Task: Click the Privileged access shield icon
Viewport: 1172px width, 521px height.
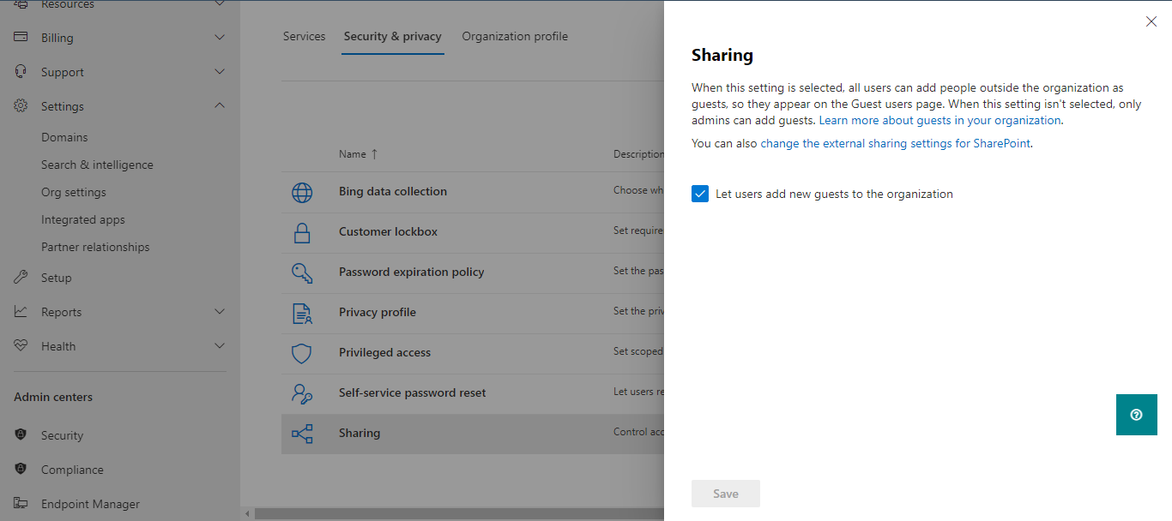Action: [x=302, y=353]
